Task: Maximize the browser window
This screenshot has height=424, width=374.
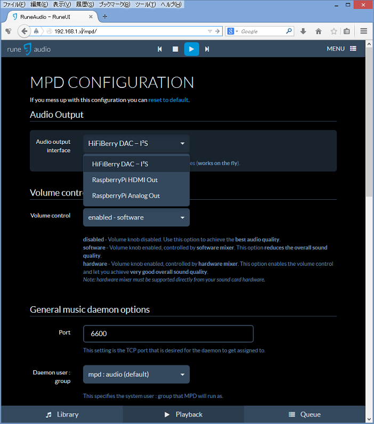Action: tap(348, 5)
